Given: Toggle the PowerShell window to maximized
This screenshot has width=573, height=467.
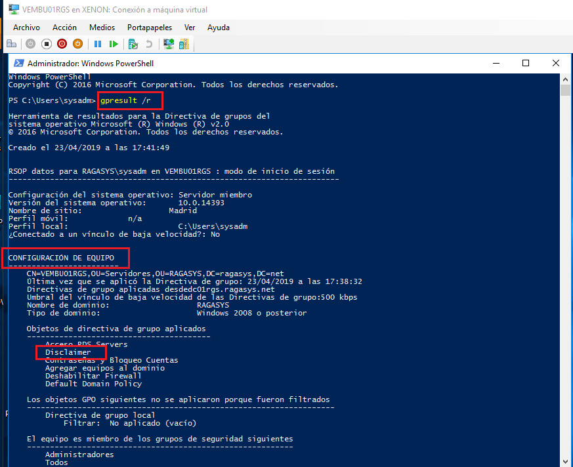Looking at the screenshot, I should [x=525, y=63].
